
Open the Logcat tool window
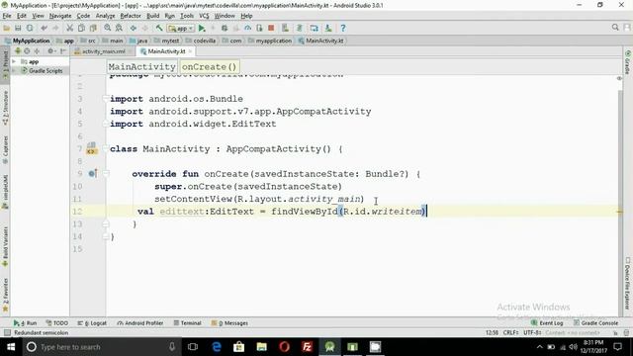click(92, 323)
